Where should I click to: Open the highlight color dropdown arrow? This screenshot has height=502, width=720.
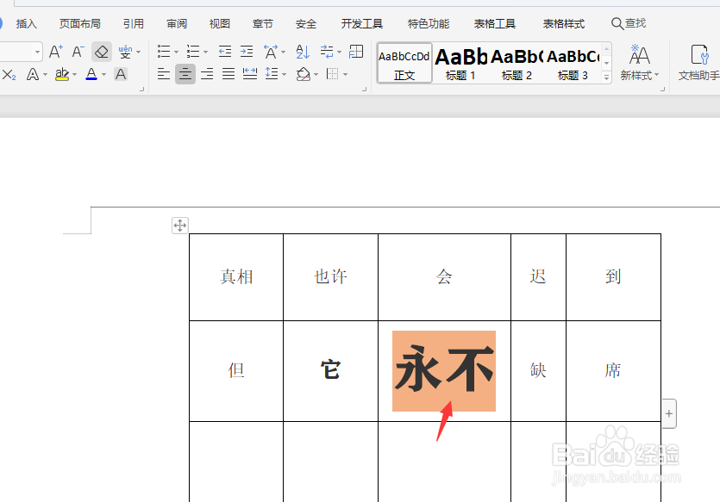[76, 75]
